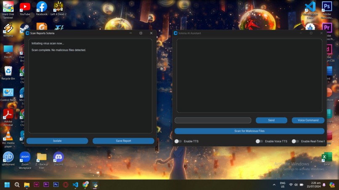Open InDesign from the taskbar
The image size is (339, 190).
(36, 185)
